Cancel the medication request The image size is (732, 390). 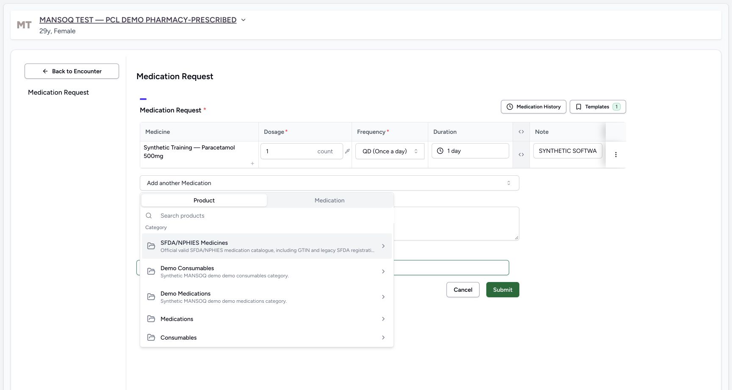click(463, 290)
